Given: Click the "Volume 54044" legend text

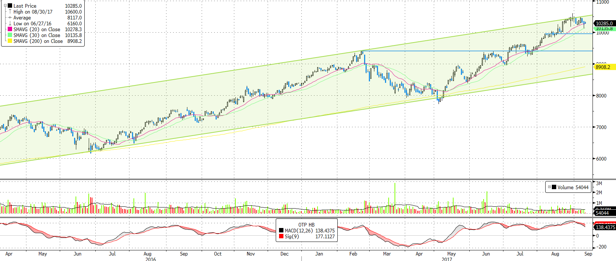Looking at the screenshot, I should (573, 187).
